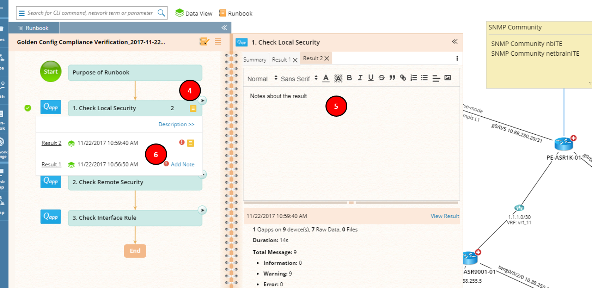Click data view icon in Result 2 row

(x=71, y=143)
